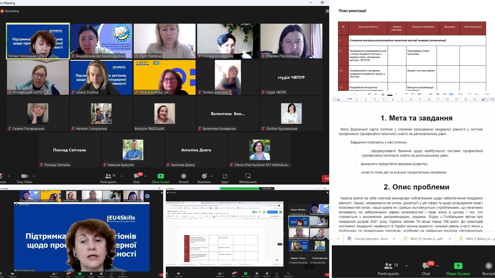This screenshot has height=278, width=495.
Task: Select Полтавський ЦПТО video tile
Action: pos(38,77)
